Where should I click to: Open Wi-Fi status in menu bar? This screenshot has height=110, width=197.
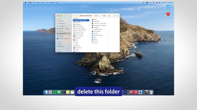tap(154, 3)
